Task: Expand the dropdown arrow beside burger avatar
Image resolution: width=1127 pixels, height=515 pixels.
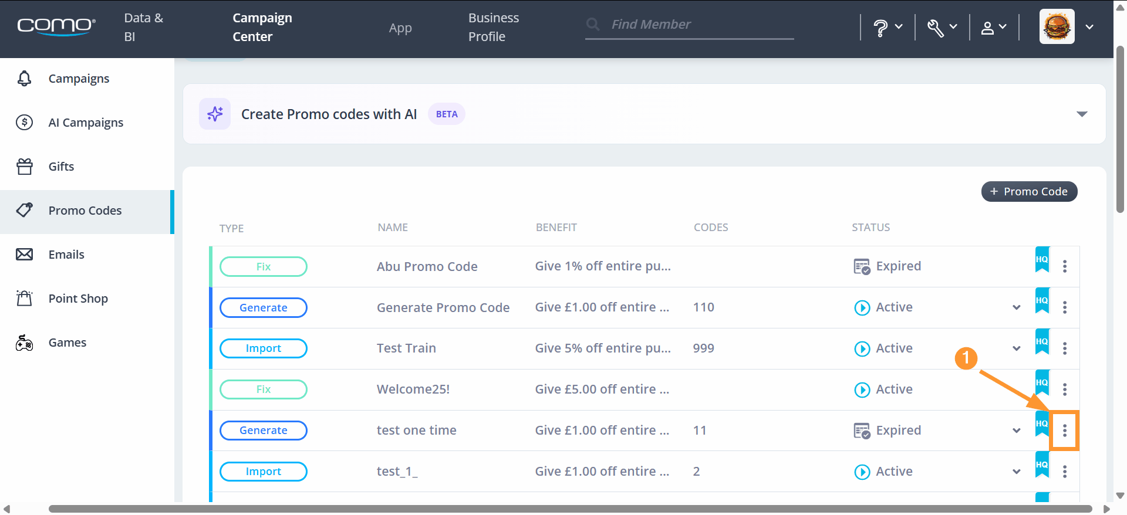Action: (1089, 27)
